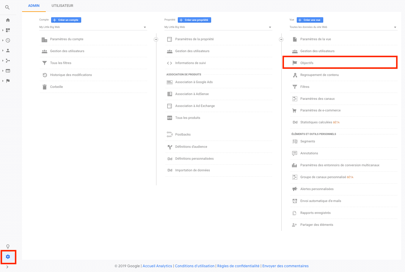The width and height of the screenshot is (405, 272).
Task: Click the Admin gear icon
Action: (8, 257)
